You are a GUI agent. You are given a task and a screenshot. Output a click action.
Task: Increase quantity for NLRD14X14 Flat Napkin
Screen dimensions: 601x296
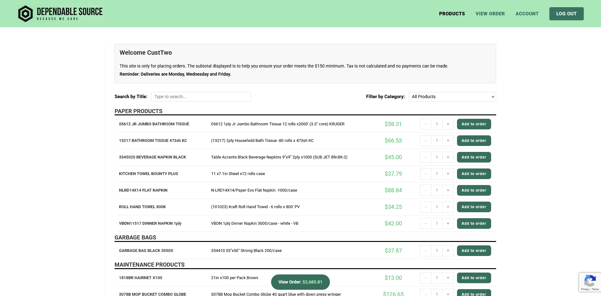pos(448,190)
